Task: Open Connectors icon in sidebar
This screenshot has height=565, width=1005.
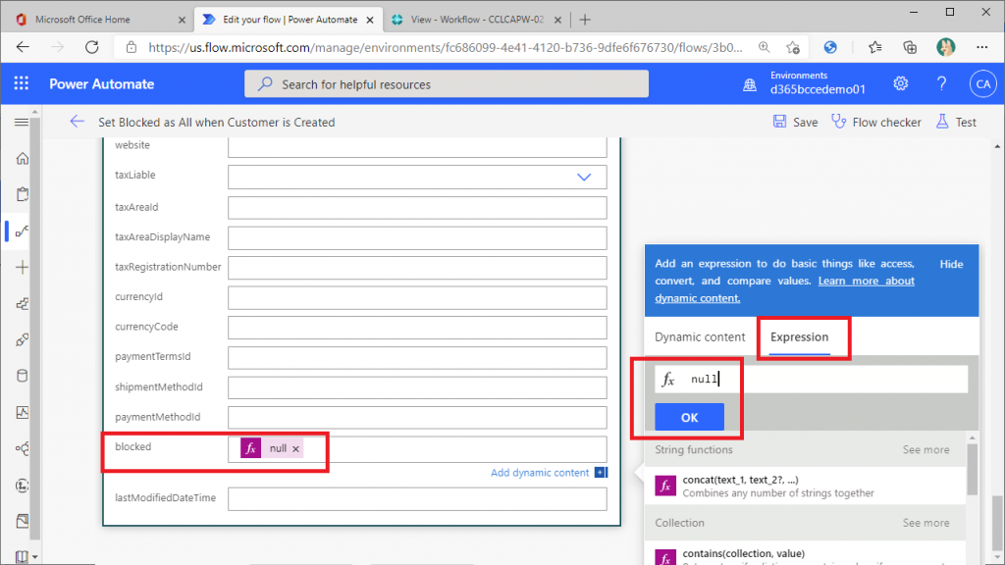Action: coord(23,339)
